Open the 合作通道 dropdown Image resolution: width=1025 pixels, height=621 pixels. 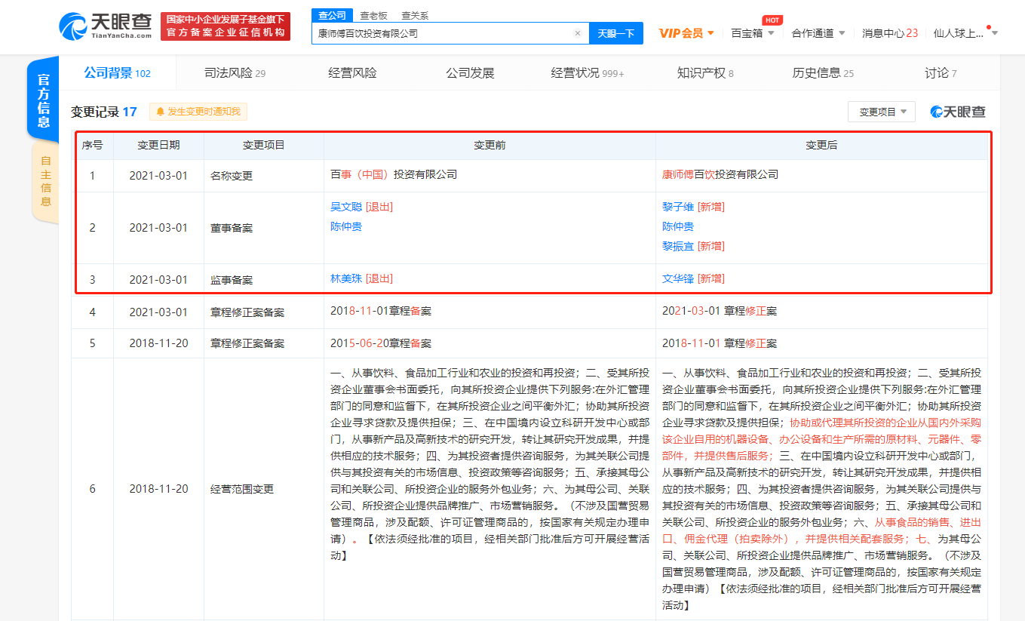pyautogui.click(x=818, y=33)
